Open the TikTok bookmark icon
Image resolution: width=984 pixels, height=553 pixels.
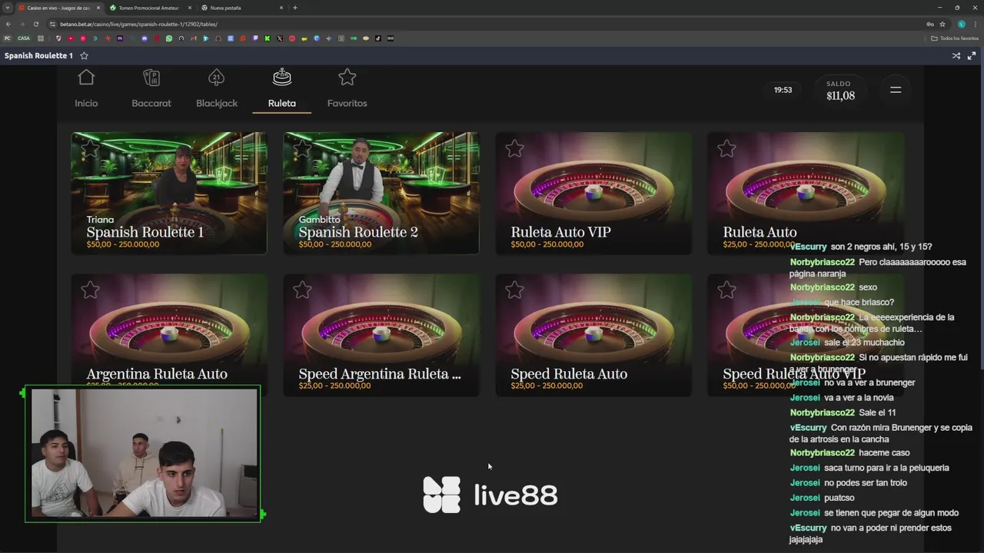(377, 38)
